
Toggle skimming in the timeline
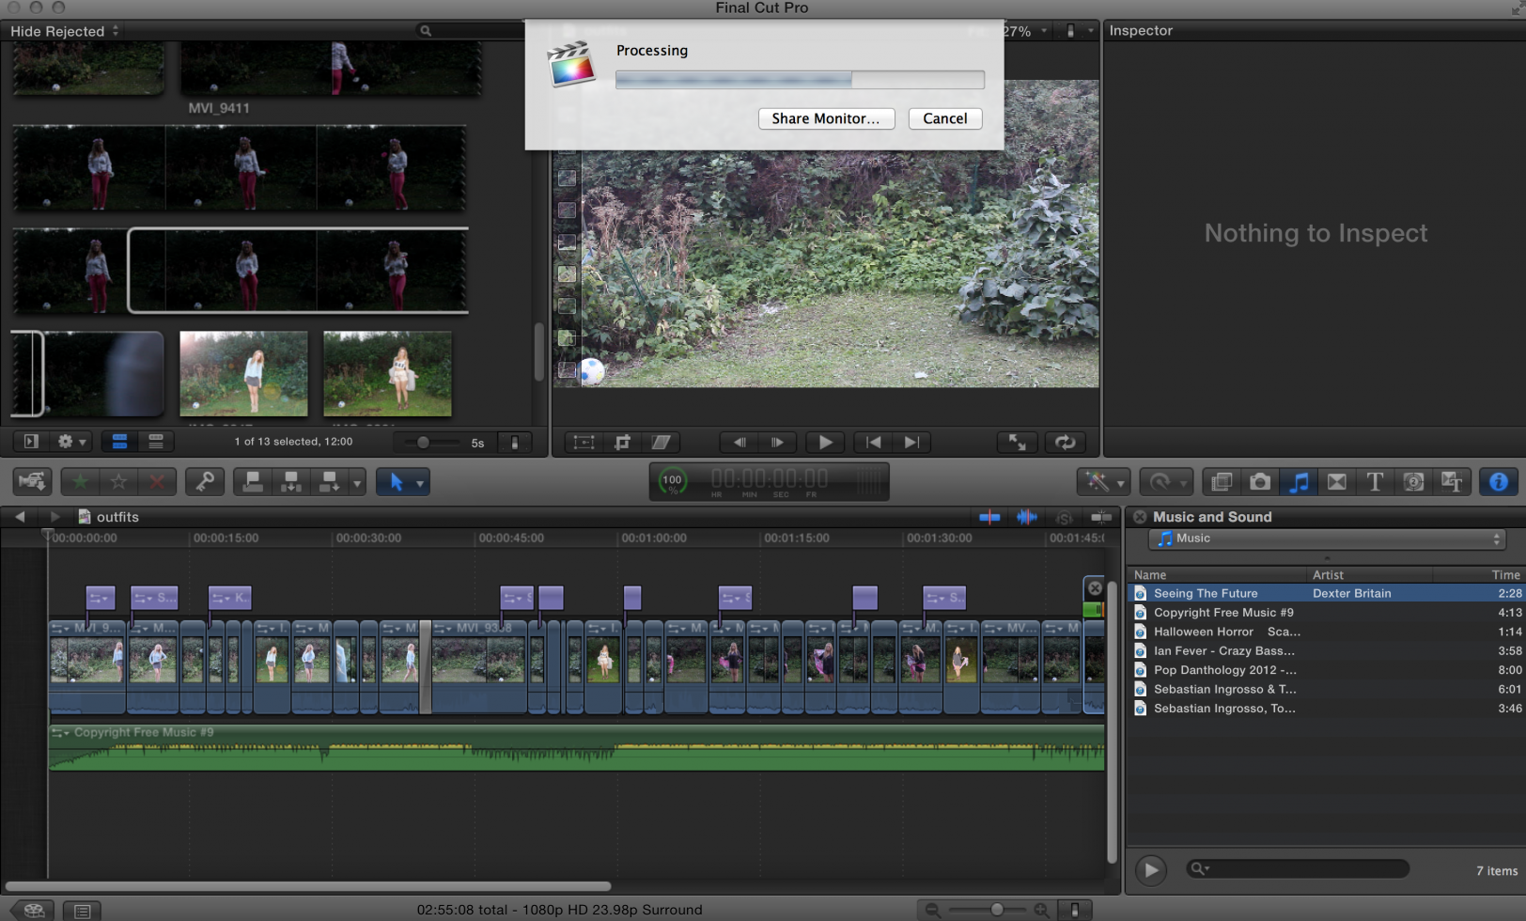coord(989,517)
